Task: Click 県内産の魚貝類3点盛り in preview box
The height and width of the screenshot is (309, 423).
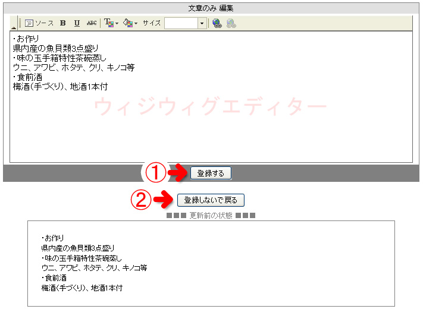Action: pyautogui.click(x=78, y=248)
